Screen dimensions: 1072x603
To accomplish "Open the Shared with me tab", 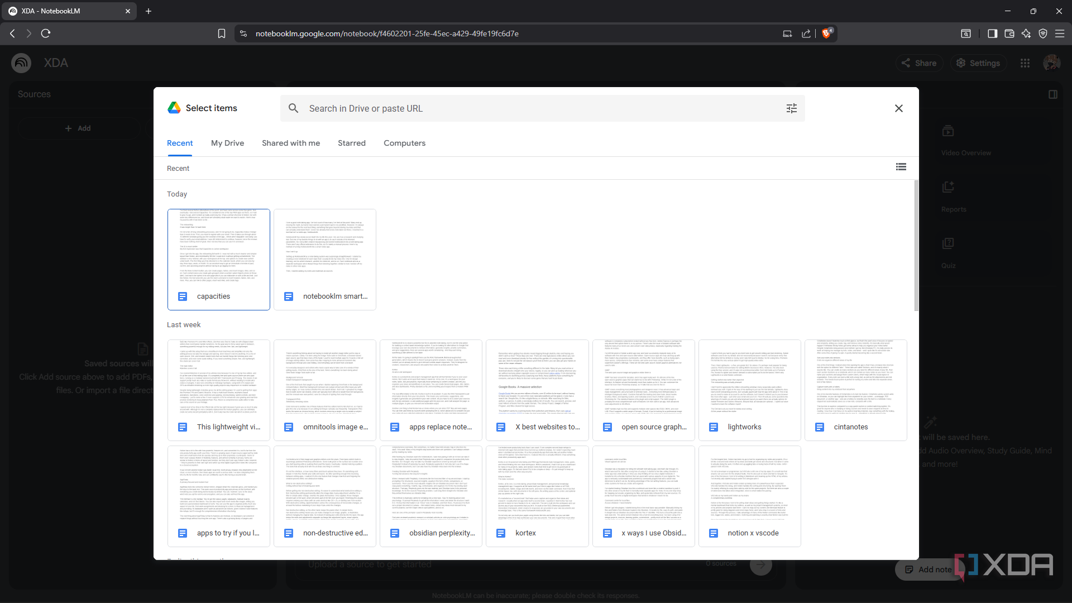I will 291,143.
